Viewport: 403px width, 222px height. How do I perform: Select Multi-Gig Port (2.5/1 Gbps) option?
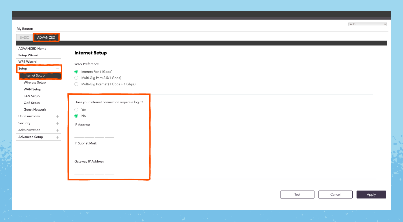[x=76, y=78]
